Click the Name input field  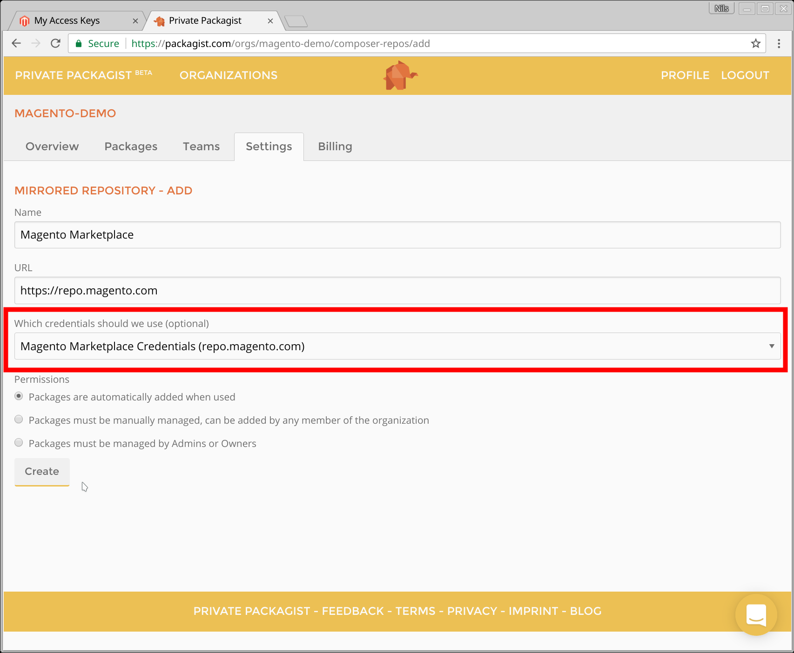(x=397, y=235)
